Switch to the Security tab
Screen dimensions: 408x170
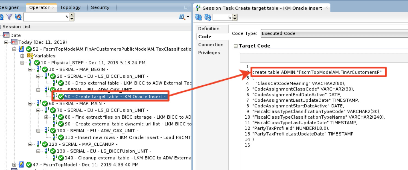(x=100, y=7)
